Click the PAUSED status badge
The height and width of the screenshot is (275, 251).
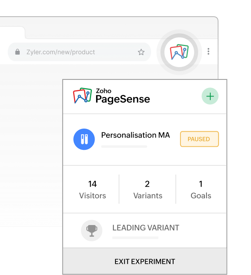(199, 139)
